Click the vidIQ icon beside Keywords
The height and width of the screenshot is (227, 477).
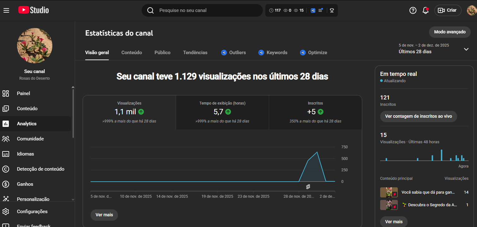click(x=261, y=53)
